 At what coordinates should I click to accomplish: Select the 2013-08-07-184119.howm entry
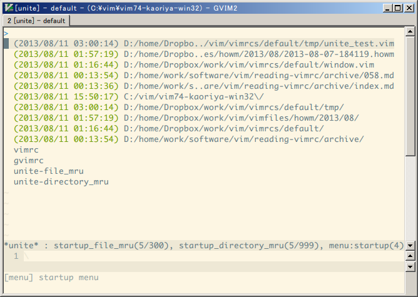[204, 54]
